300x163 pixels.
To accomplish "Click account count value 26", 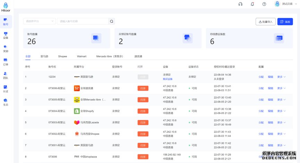I will (32, 41).
